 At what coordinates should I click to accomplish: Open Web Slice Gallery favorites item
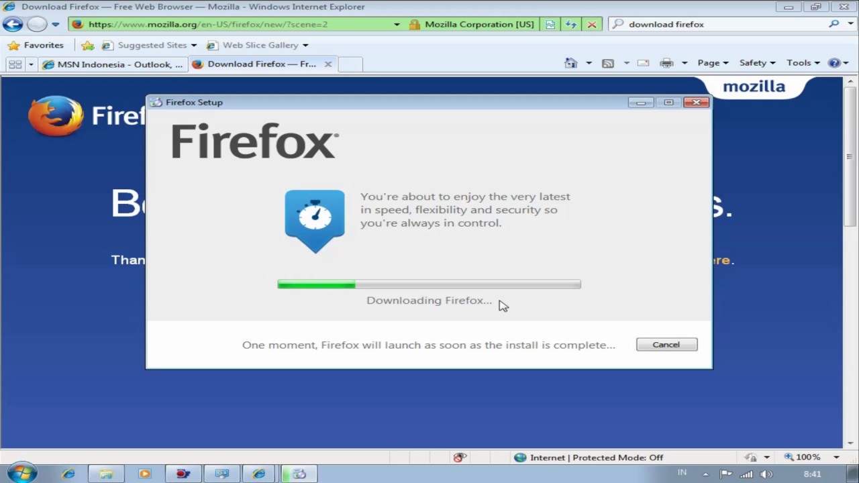coord(253,45)
